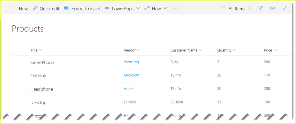Open the filter pane funnel icon
Screen dimensions: 296x124
[x=260, y=8]
